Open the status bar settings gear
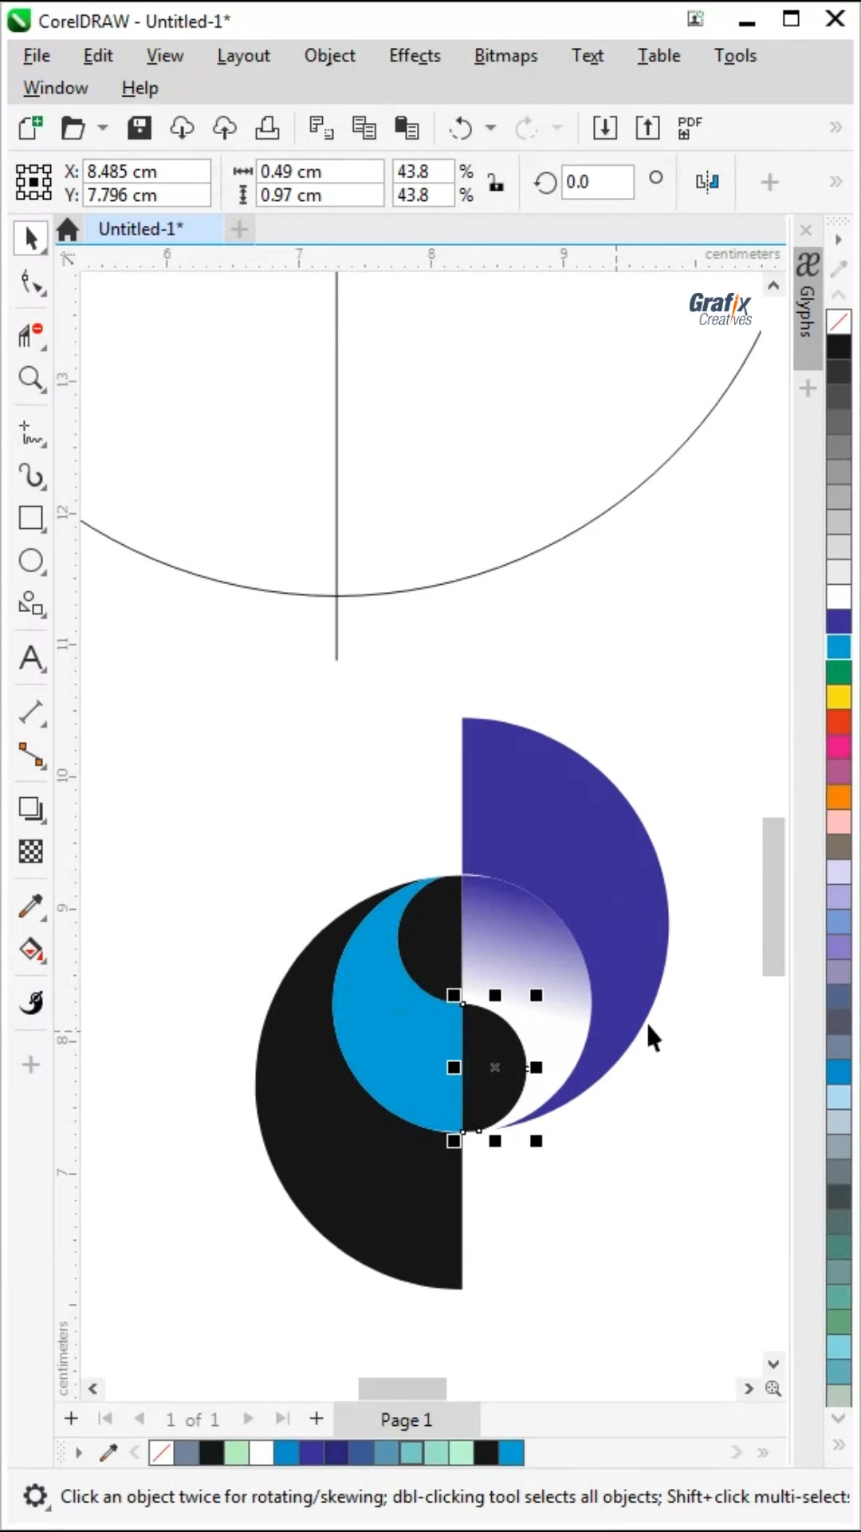861x1532 pixels. [35, 1496]
